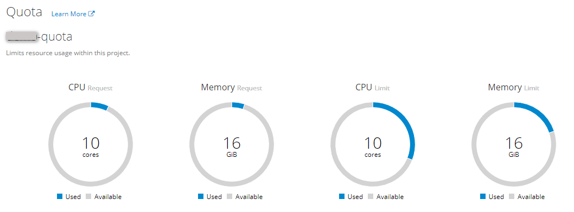The image size is (574, 212).
Task: Click the blue Used swatch under CPU Limit
Action: 342,196
